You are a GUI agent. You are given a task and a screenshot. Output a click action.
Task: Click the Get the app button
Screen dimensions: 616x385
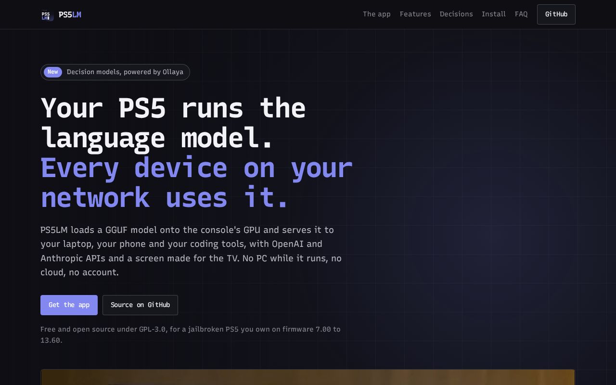pos(69,305)
